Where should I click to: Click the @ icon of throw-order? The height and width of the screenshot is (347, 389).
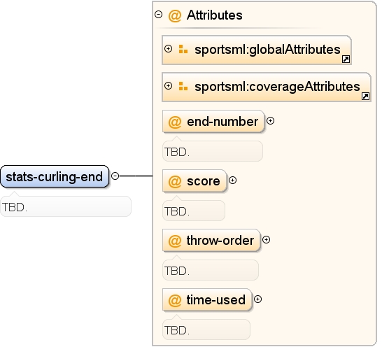coord(175,241)
